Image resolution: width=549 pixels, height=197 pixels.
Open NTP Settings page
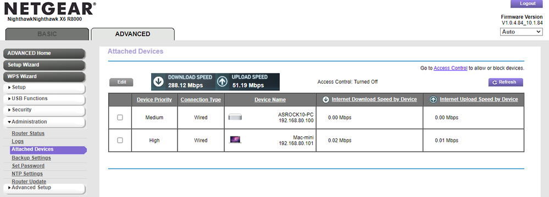pos(27,173)
